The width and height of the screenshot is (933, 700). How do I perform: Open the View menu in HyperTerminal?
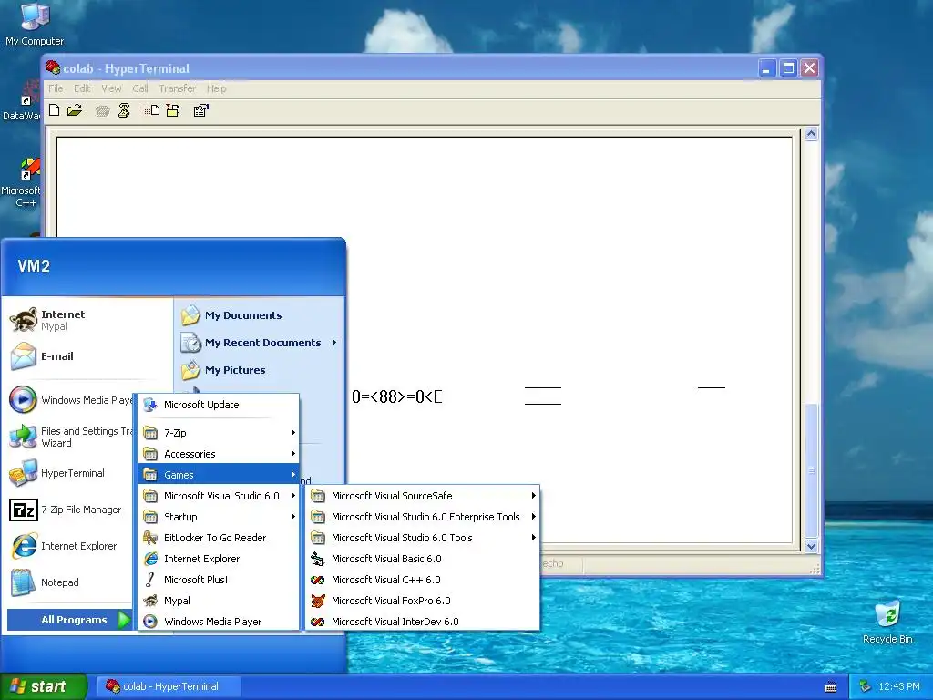click(111, 88)
